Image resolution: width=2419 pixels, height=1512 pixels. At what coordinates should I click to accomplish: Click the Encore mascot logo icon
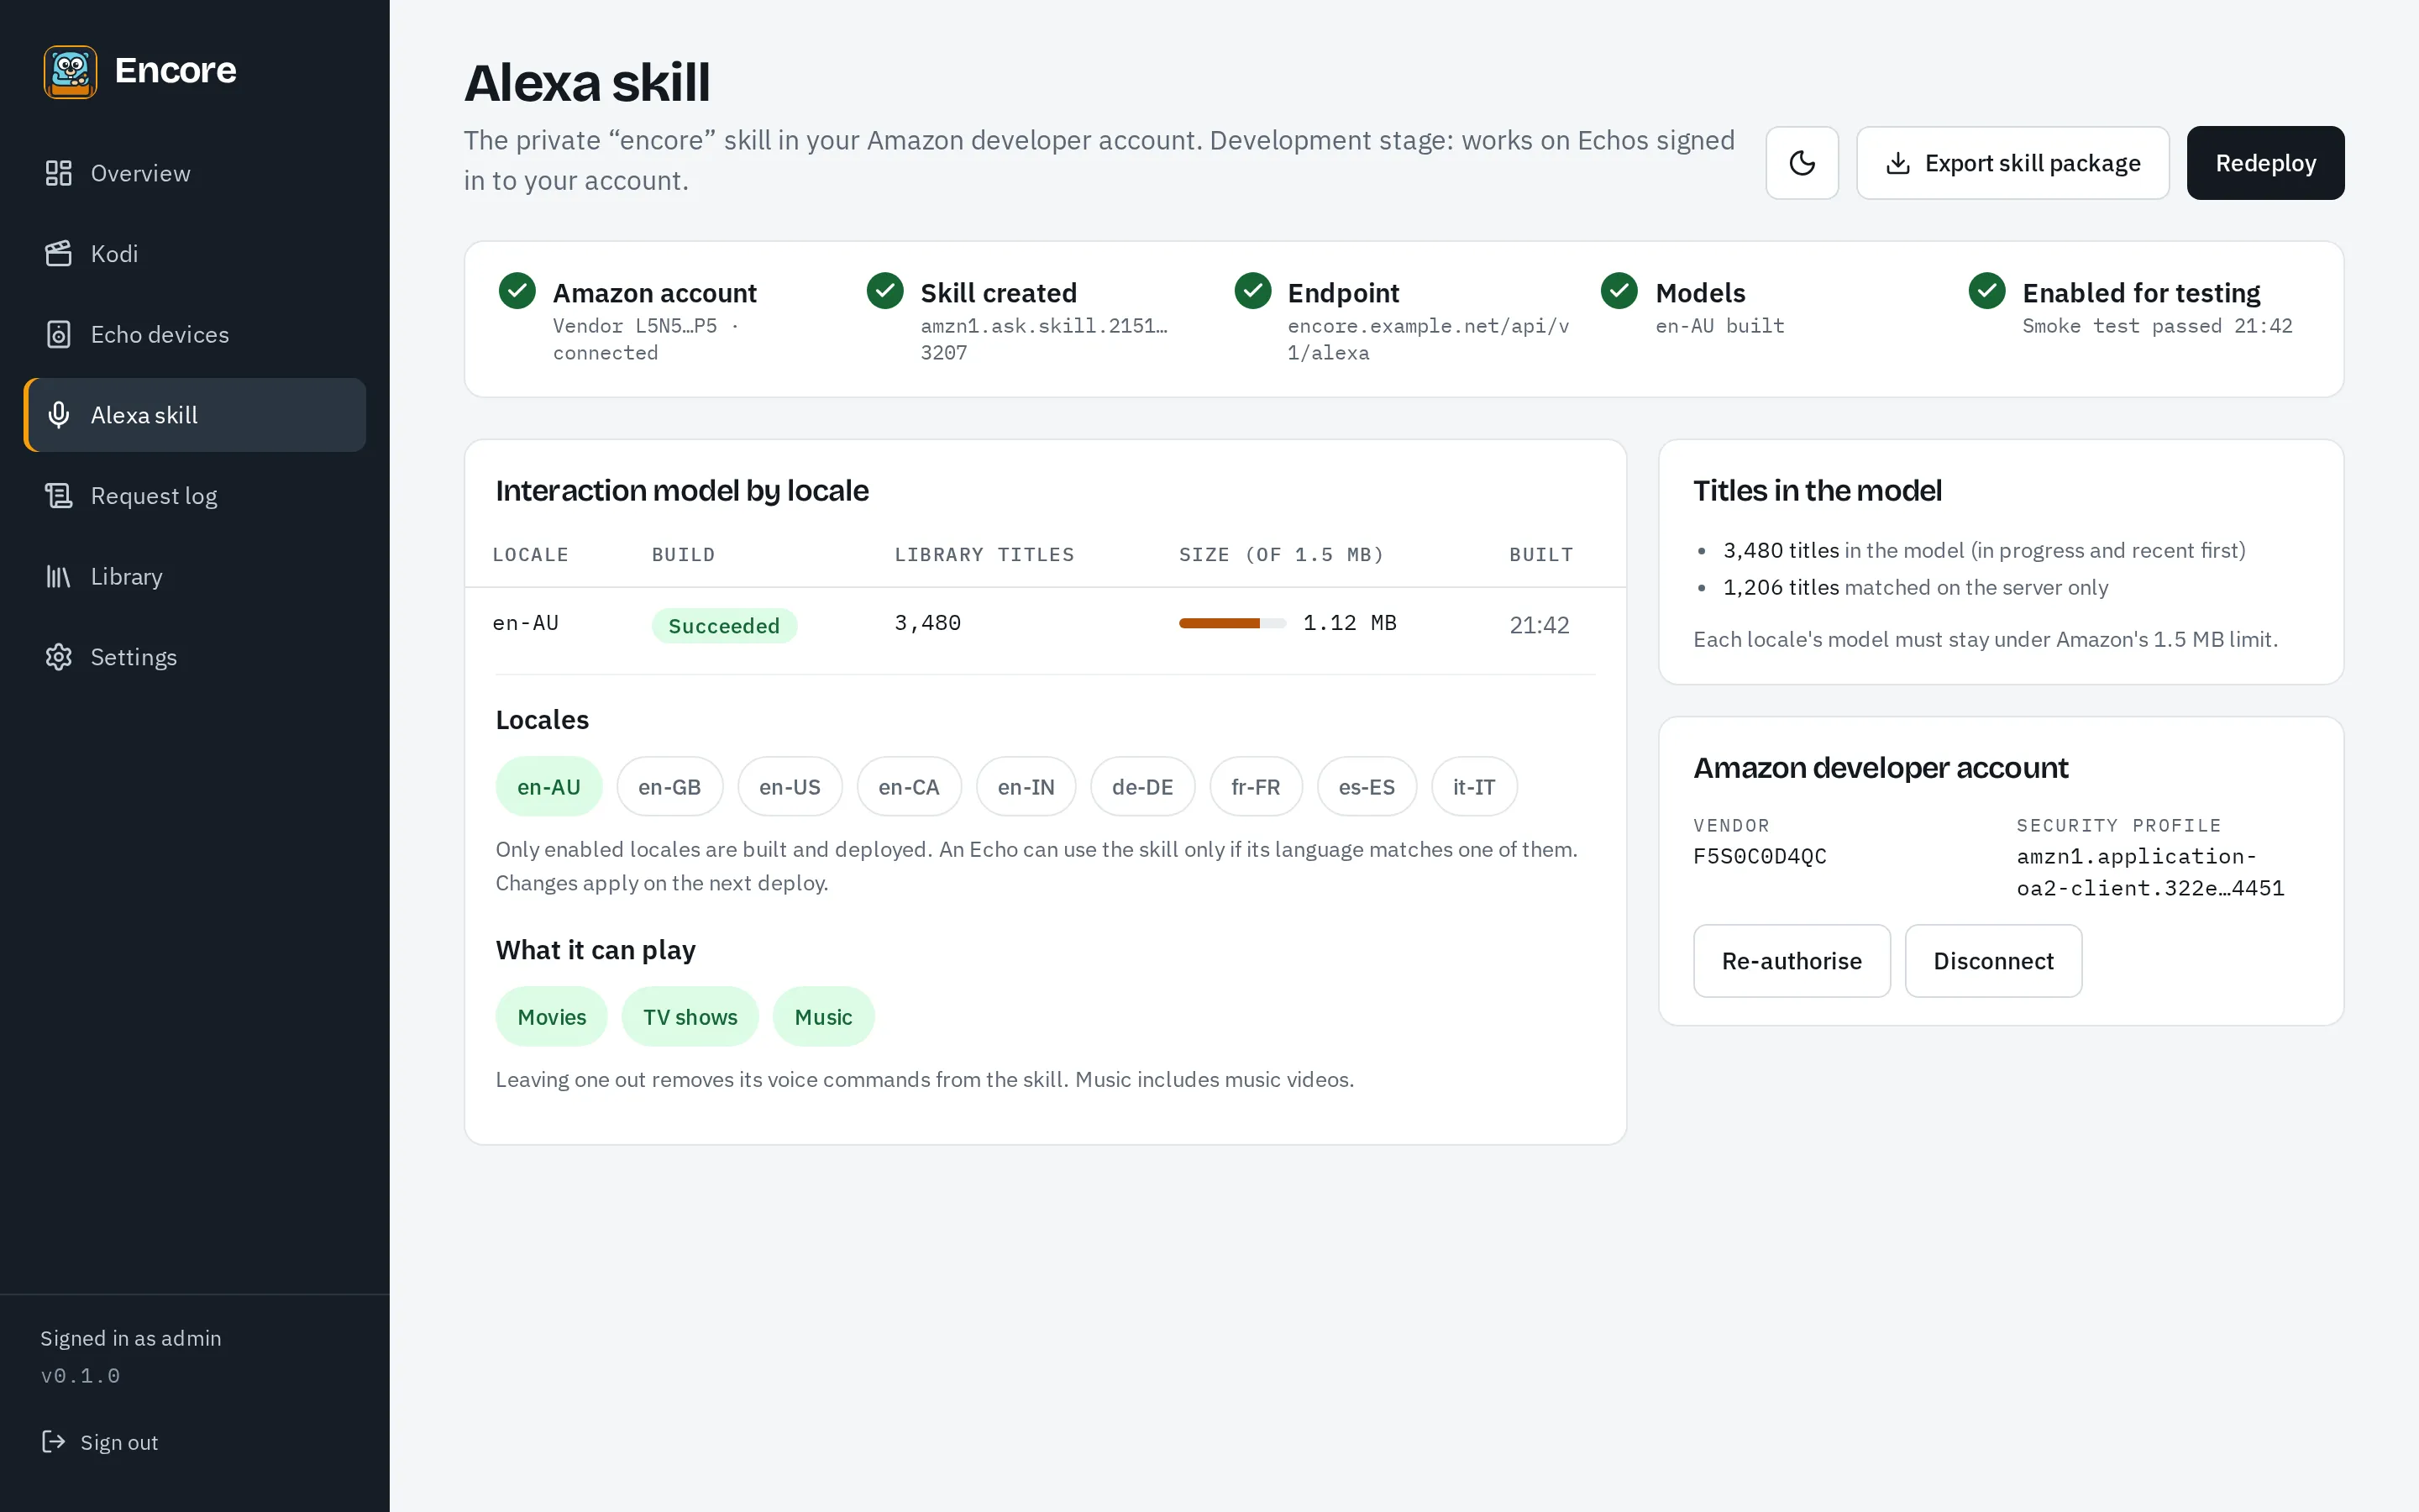(70, 71)
